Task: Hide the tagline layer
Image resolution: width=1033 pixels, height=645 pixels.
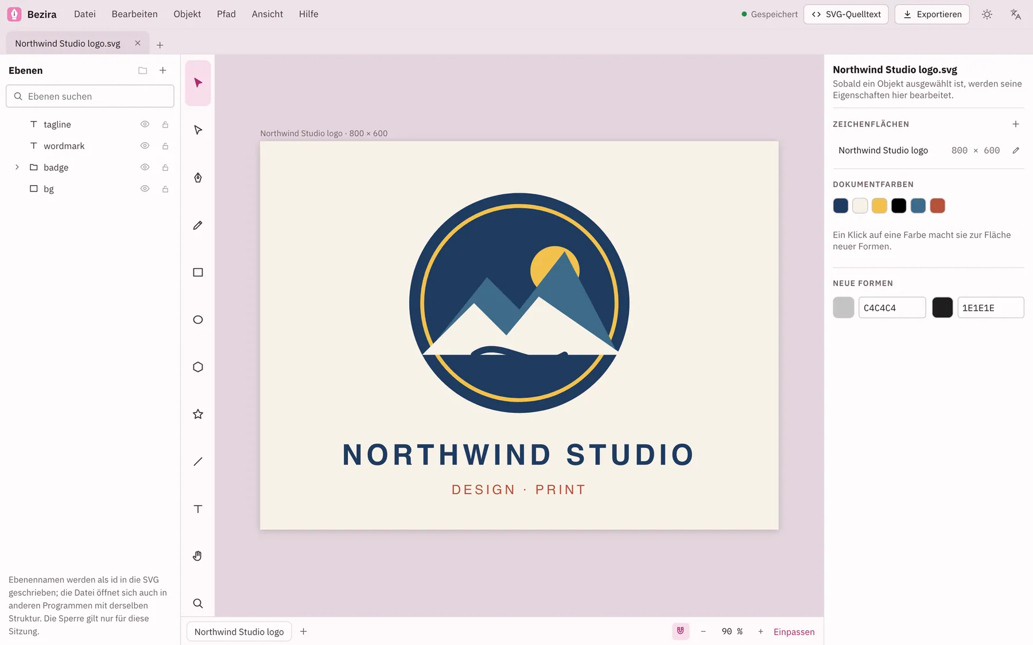Action: 145,124
